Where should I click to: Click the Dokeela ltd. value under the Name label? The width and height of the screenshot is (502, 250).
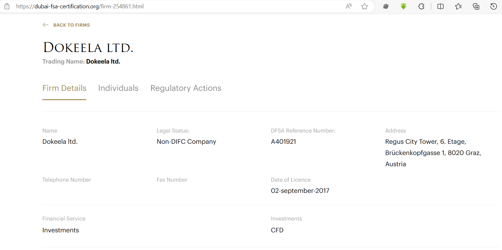tap(60, 142)
